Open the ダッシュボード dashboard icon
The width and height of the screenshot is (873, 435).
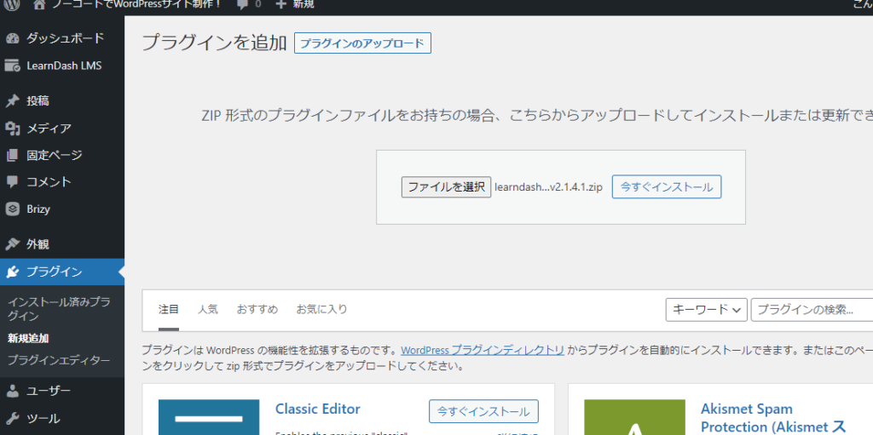tap(13, 38)
